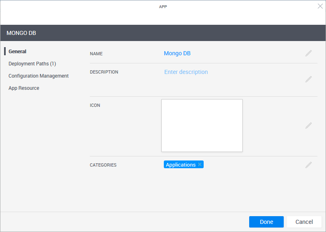
Task: Close the APP dialog window
Action: [x=320, y=6]
